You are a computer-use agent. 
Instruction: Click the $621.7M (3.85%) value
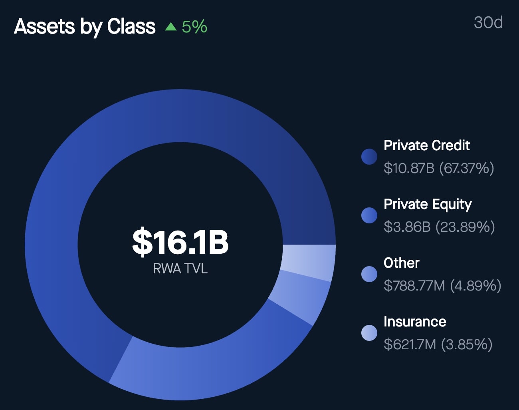438,344
